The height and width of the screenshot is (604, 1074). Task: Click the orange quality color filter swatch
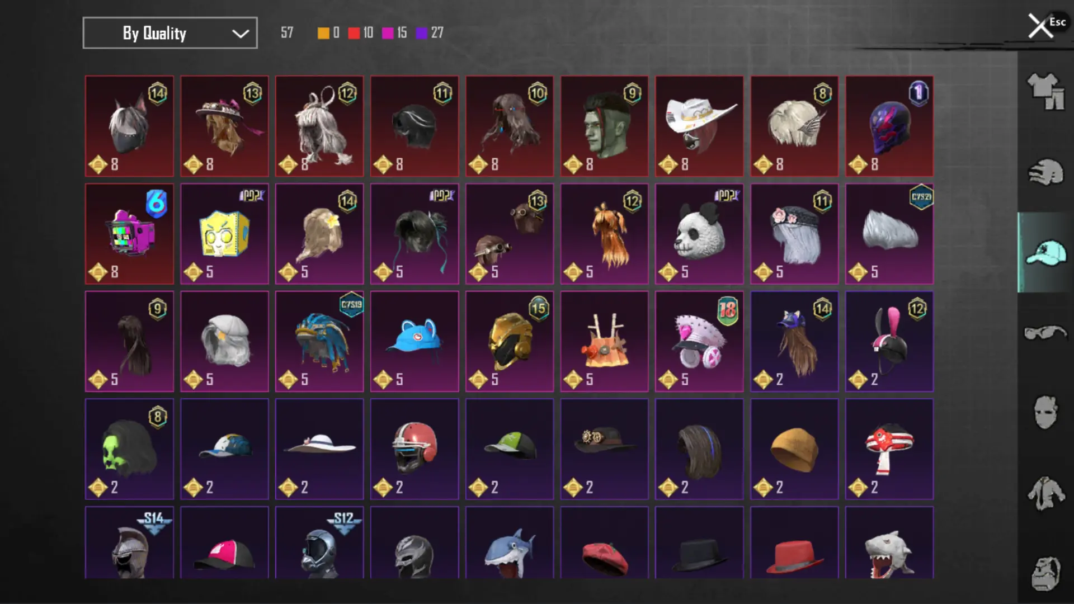click(x=323, y=33)
